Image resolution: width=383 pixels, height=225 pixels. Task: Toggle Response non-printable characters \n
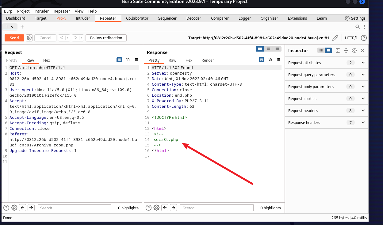[x=270, y=60]
